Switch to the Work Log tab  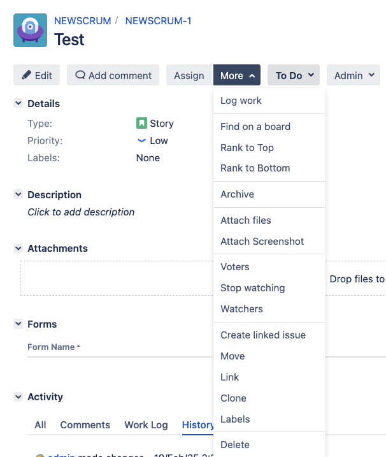146,425
